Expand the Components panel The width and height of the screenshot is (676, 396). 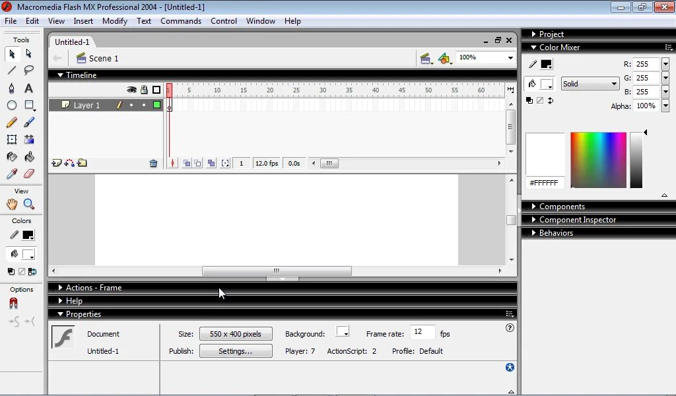pos(533,207)
